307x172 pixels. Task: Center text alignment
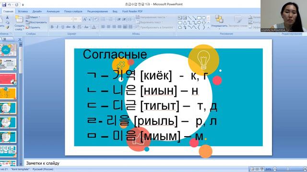tap(108, 27)
